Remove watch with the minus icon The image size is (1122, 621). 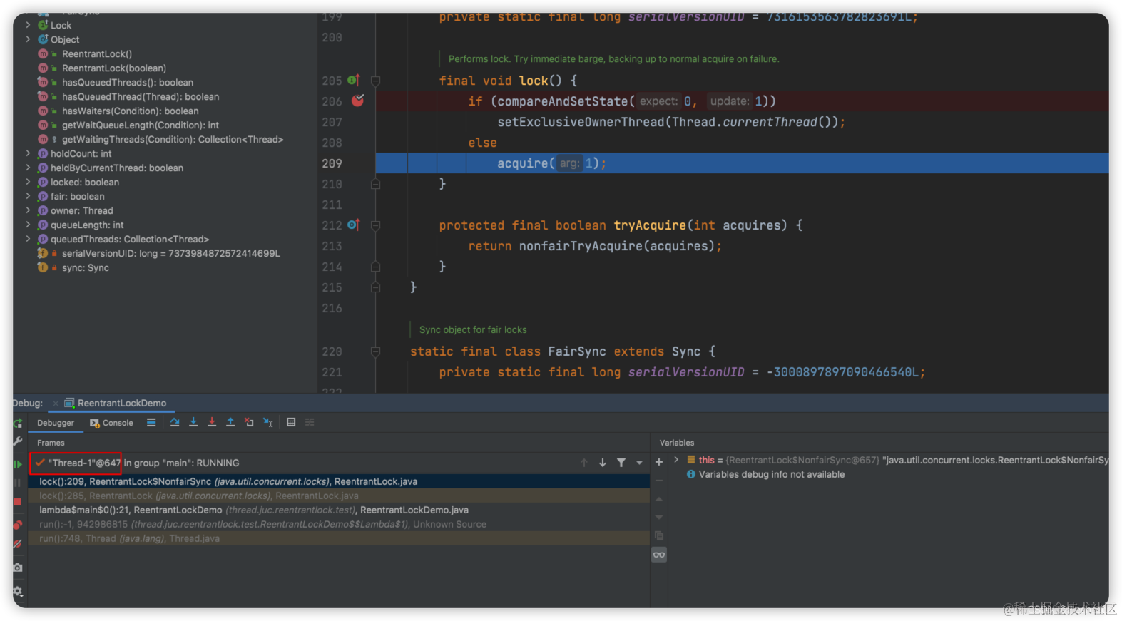659,481
